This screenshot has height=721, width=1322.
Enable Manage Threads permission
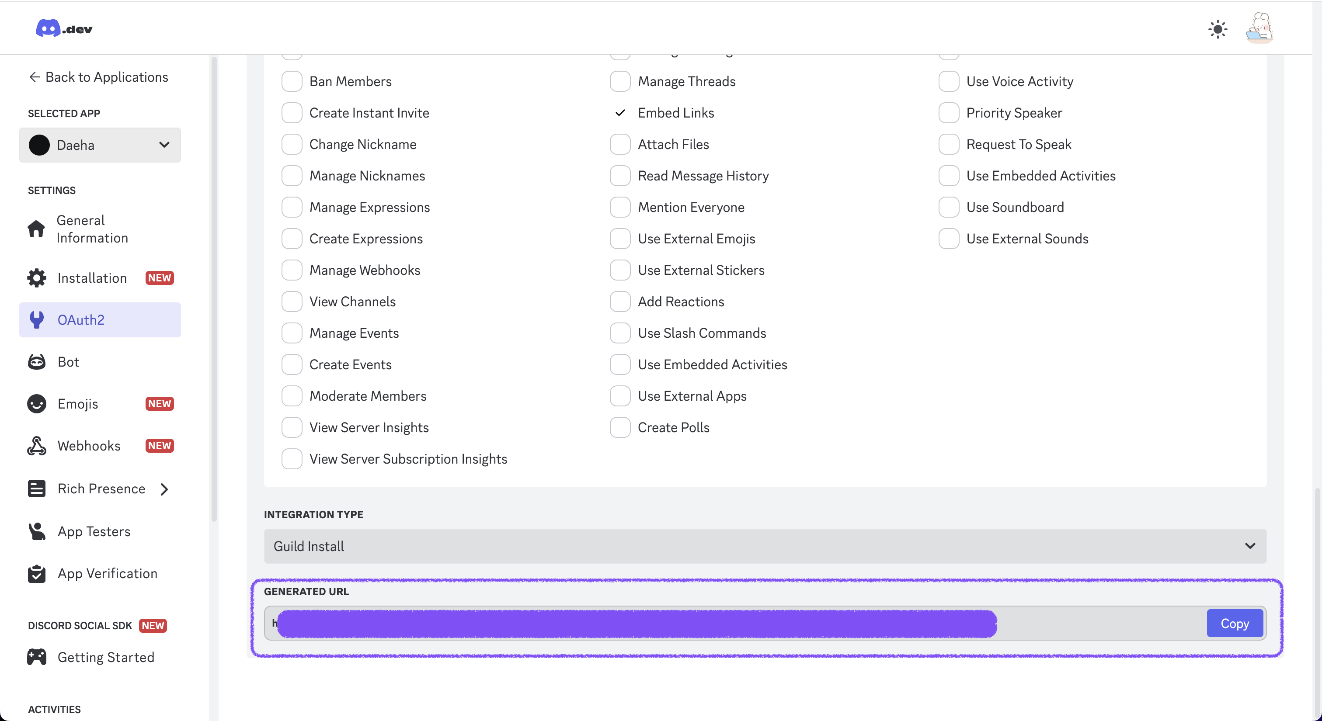coord(620,81)
